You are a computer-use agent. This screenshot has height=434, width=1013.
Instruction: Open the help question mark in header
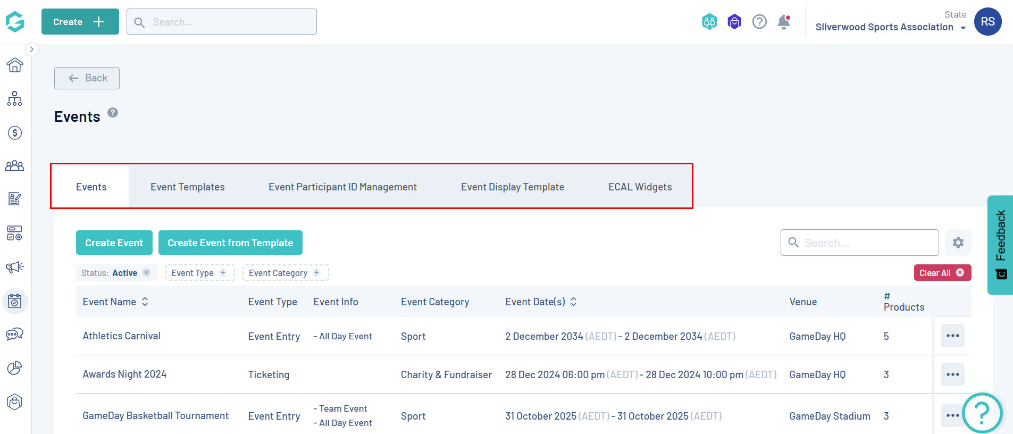(759, 22)
